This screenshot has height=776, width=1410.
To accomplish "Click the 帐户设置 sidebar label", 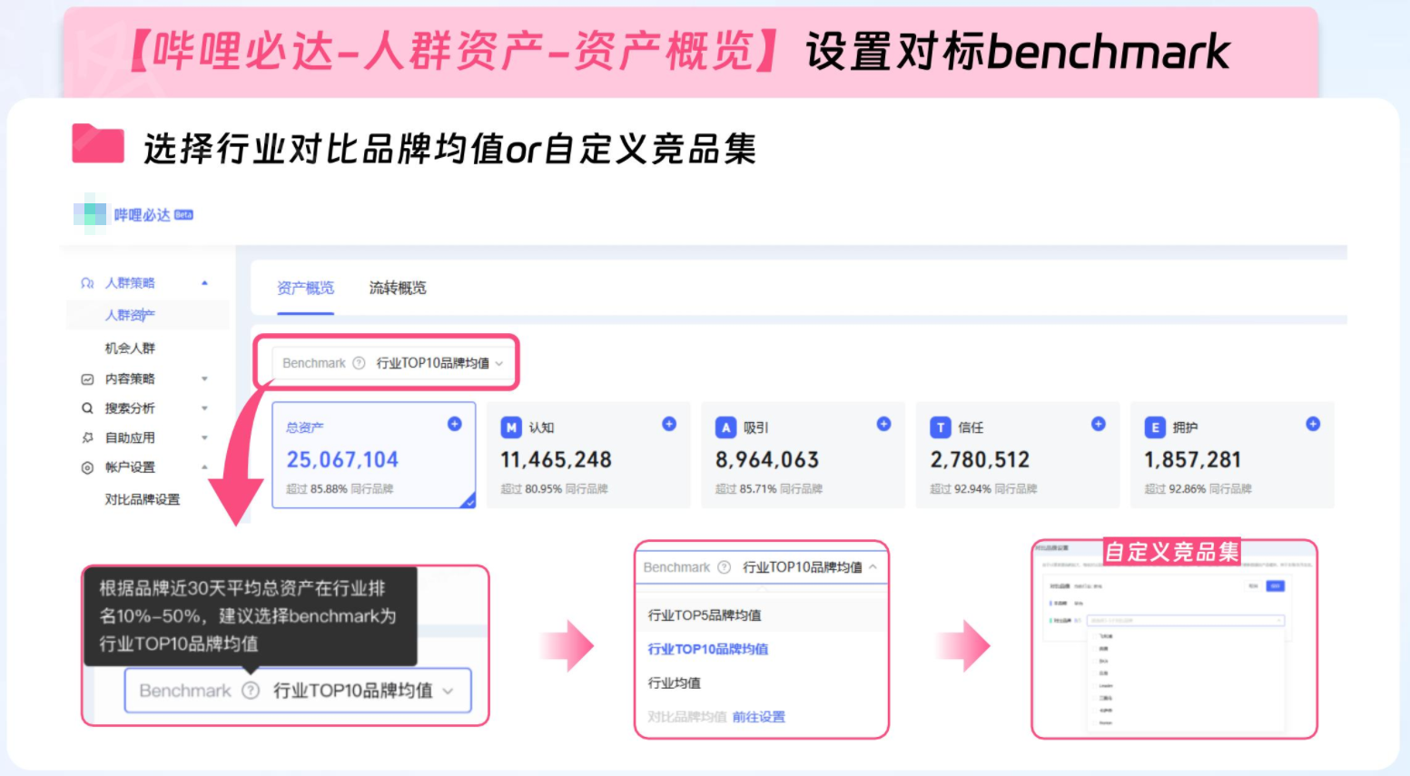I will coord(130,467).
